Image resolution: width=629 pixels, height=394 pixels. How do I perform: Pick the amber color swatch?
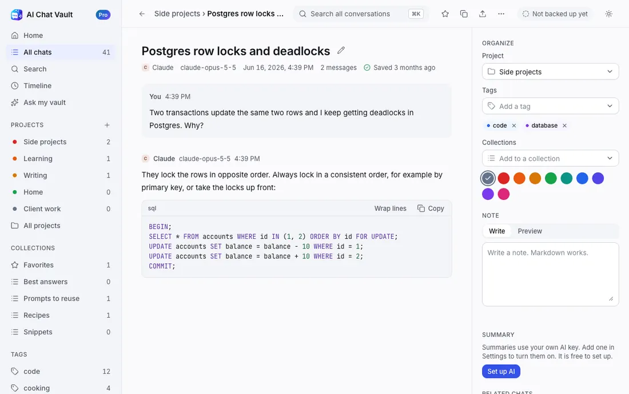pyautogui.click(x=535, y=178)
